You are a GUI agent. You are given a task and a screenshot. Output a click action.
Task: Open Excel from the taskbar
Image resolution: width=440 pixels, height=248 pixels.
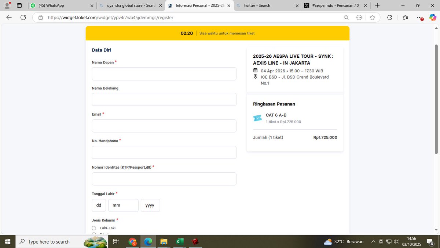coord(180,241)
